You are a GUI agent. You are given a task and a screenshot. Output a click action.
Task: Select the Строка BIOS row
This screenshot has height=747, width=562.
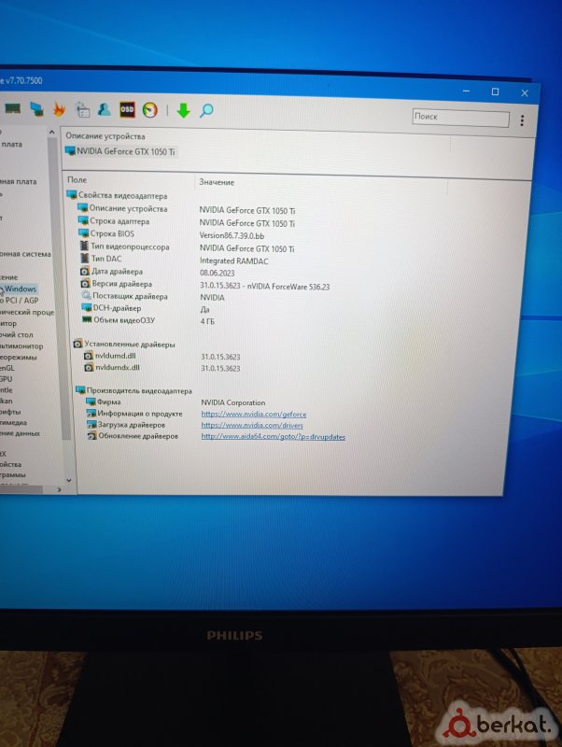(x=112, y=233)
